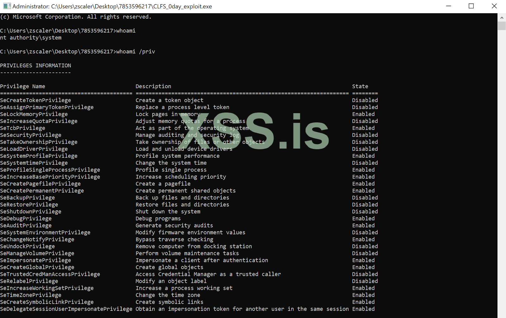Image resolution: width=506 pixels, height=318 pixels.
Task: Select the SeAuditPrivilege entry
Action: 26,225
